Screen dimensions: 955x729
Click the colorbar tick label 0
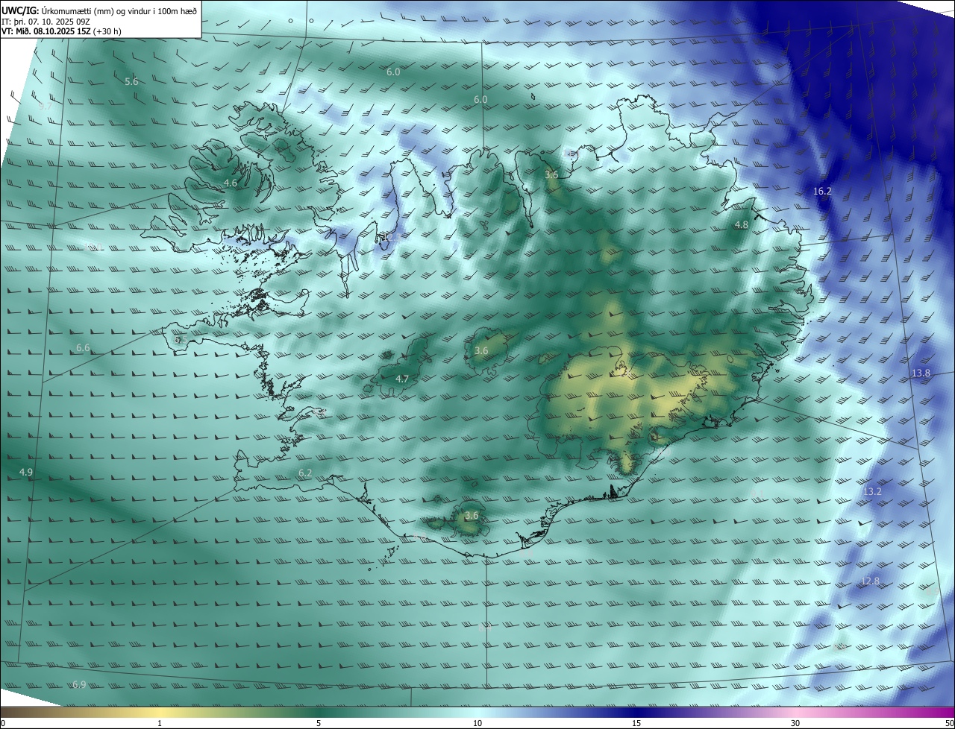click(3, 723)
